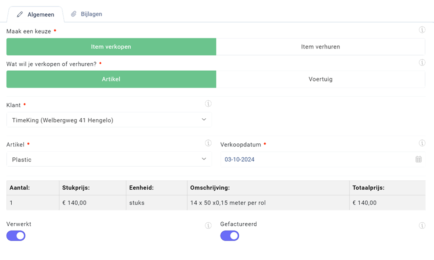Image resolution: width=434 pixels, height=260 pixels.
Task: Click the Omschrijving cell in the table
Action: [x=268, y=203]
